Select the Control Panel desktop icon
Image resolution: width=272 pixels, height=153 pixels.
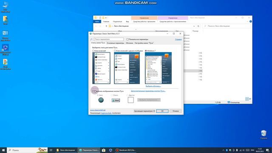[6, 36]
